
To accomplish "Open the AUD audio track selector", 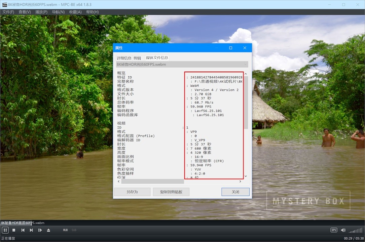I will (65, 230).
